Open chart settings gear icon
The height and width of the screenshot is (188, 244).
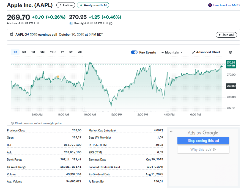231,52
